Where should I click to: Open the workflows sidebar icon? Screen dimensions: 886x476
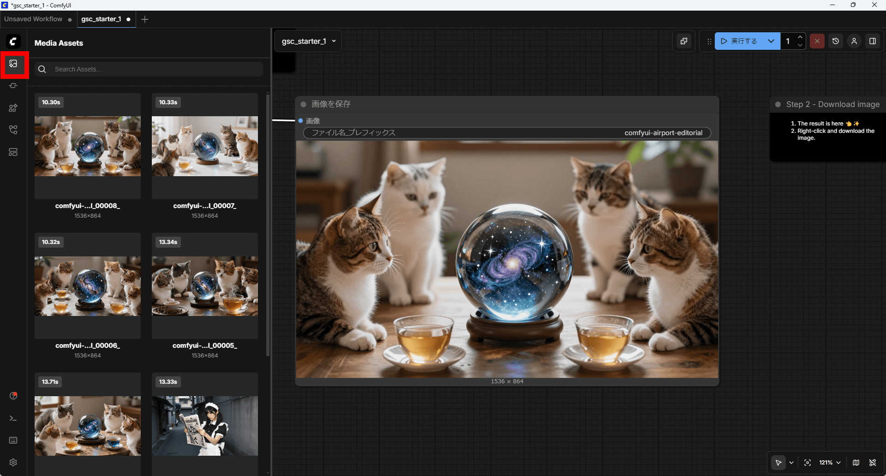(13, 130)
